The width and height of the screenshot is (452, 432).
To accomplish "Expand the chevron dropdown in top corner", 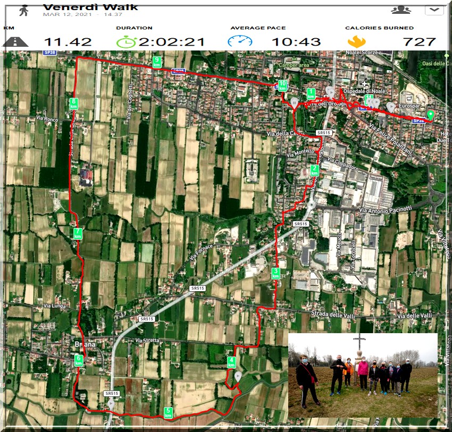I will tap(434, 10).
